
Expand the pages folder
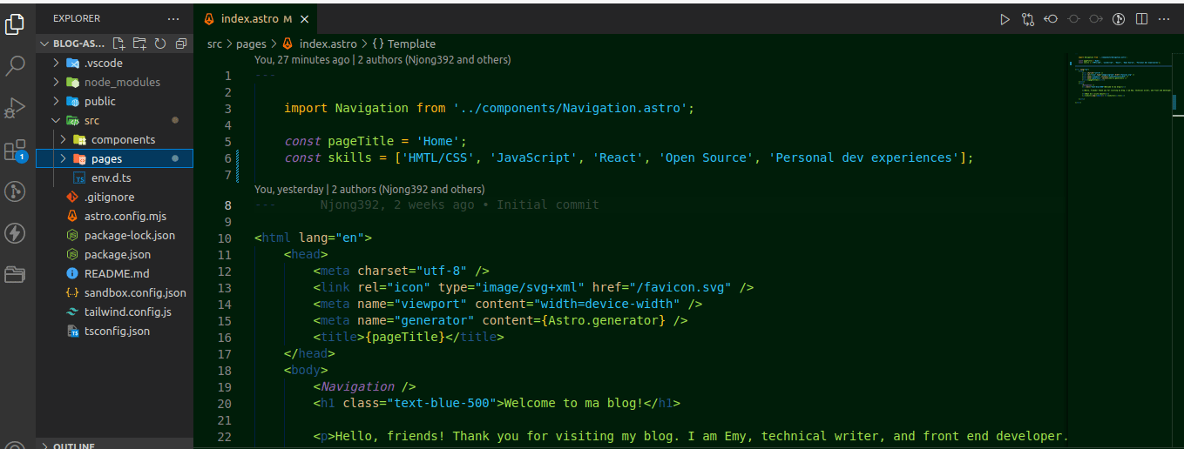coord(63,158)
